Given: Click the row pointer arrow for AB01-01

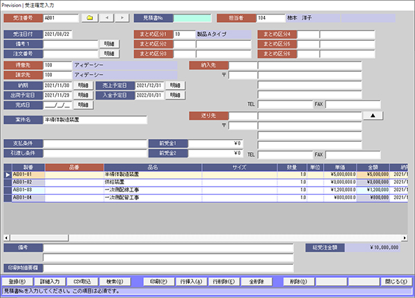Looking at the screenshot, I should tap(8, 175).
